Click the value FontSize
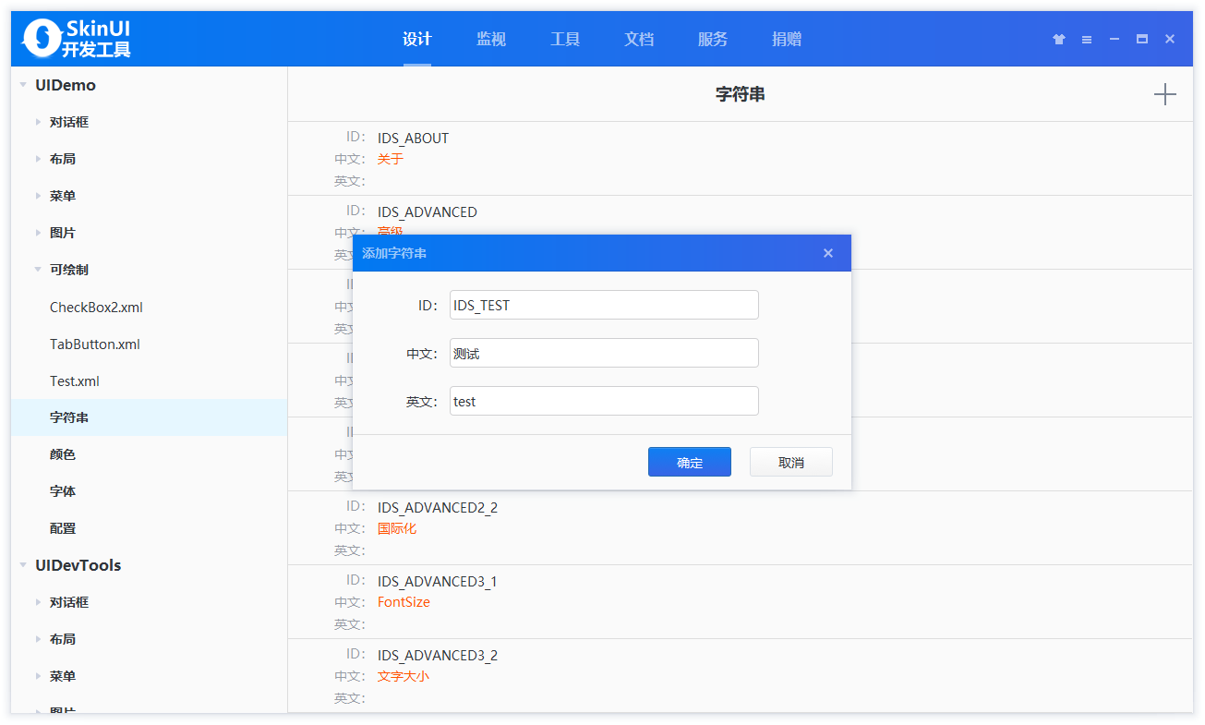Image resolution: width=1205 pixels, height=725 pixels. click(404, 602)
